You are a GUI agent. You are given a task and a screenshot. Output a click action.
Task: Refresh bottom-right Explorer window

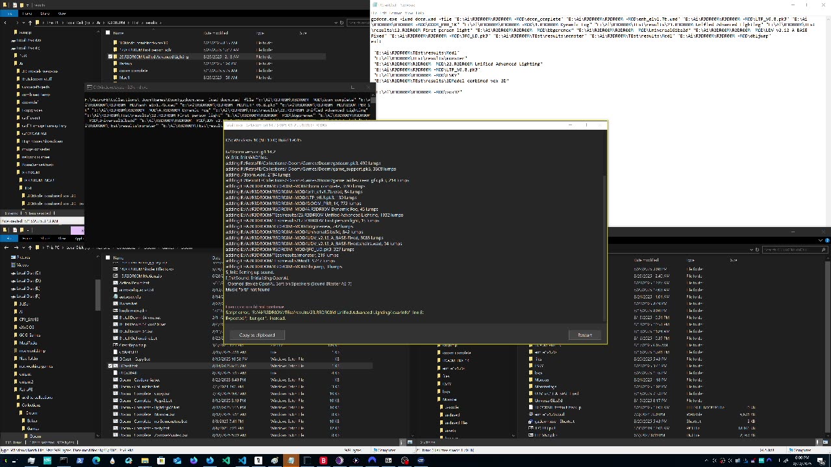click(757, 249)
